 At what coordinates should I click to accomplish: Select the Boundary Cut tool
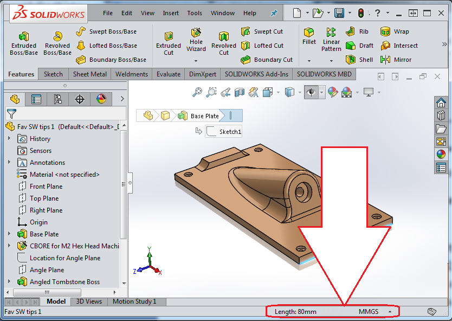click(267, 60)
